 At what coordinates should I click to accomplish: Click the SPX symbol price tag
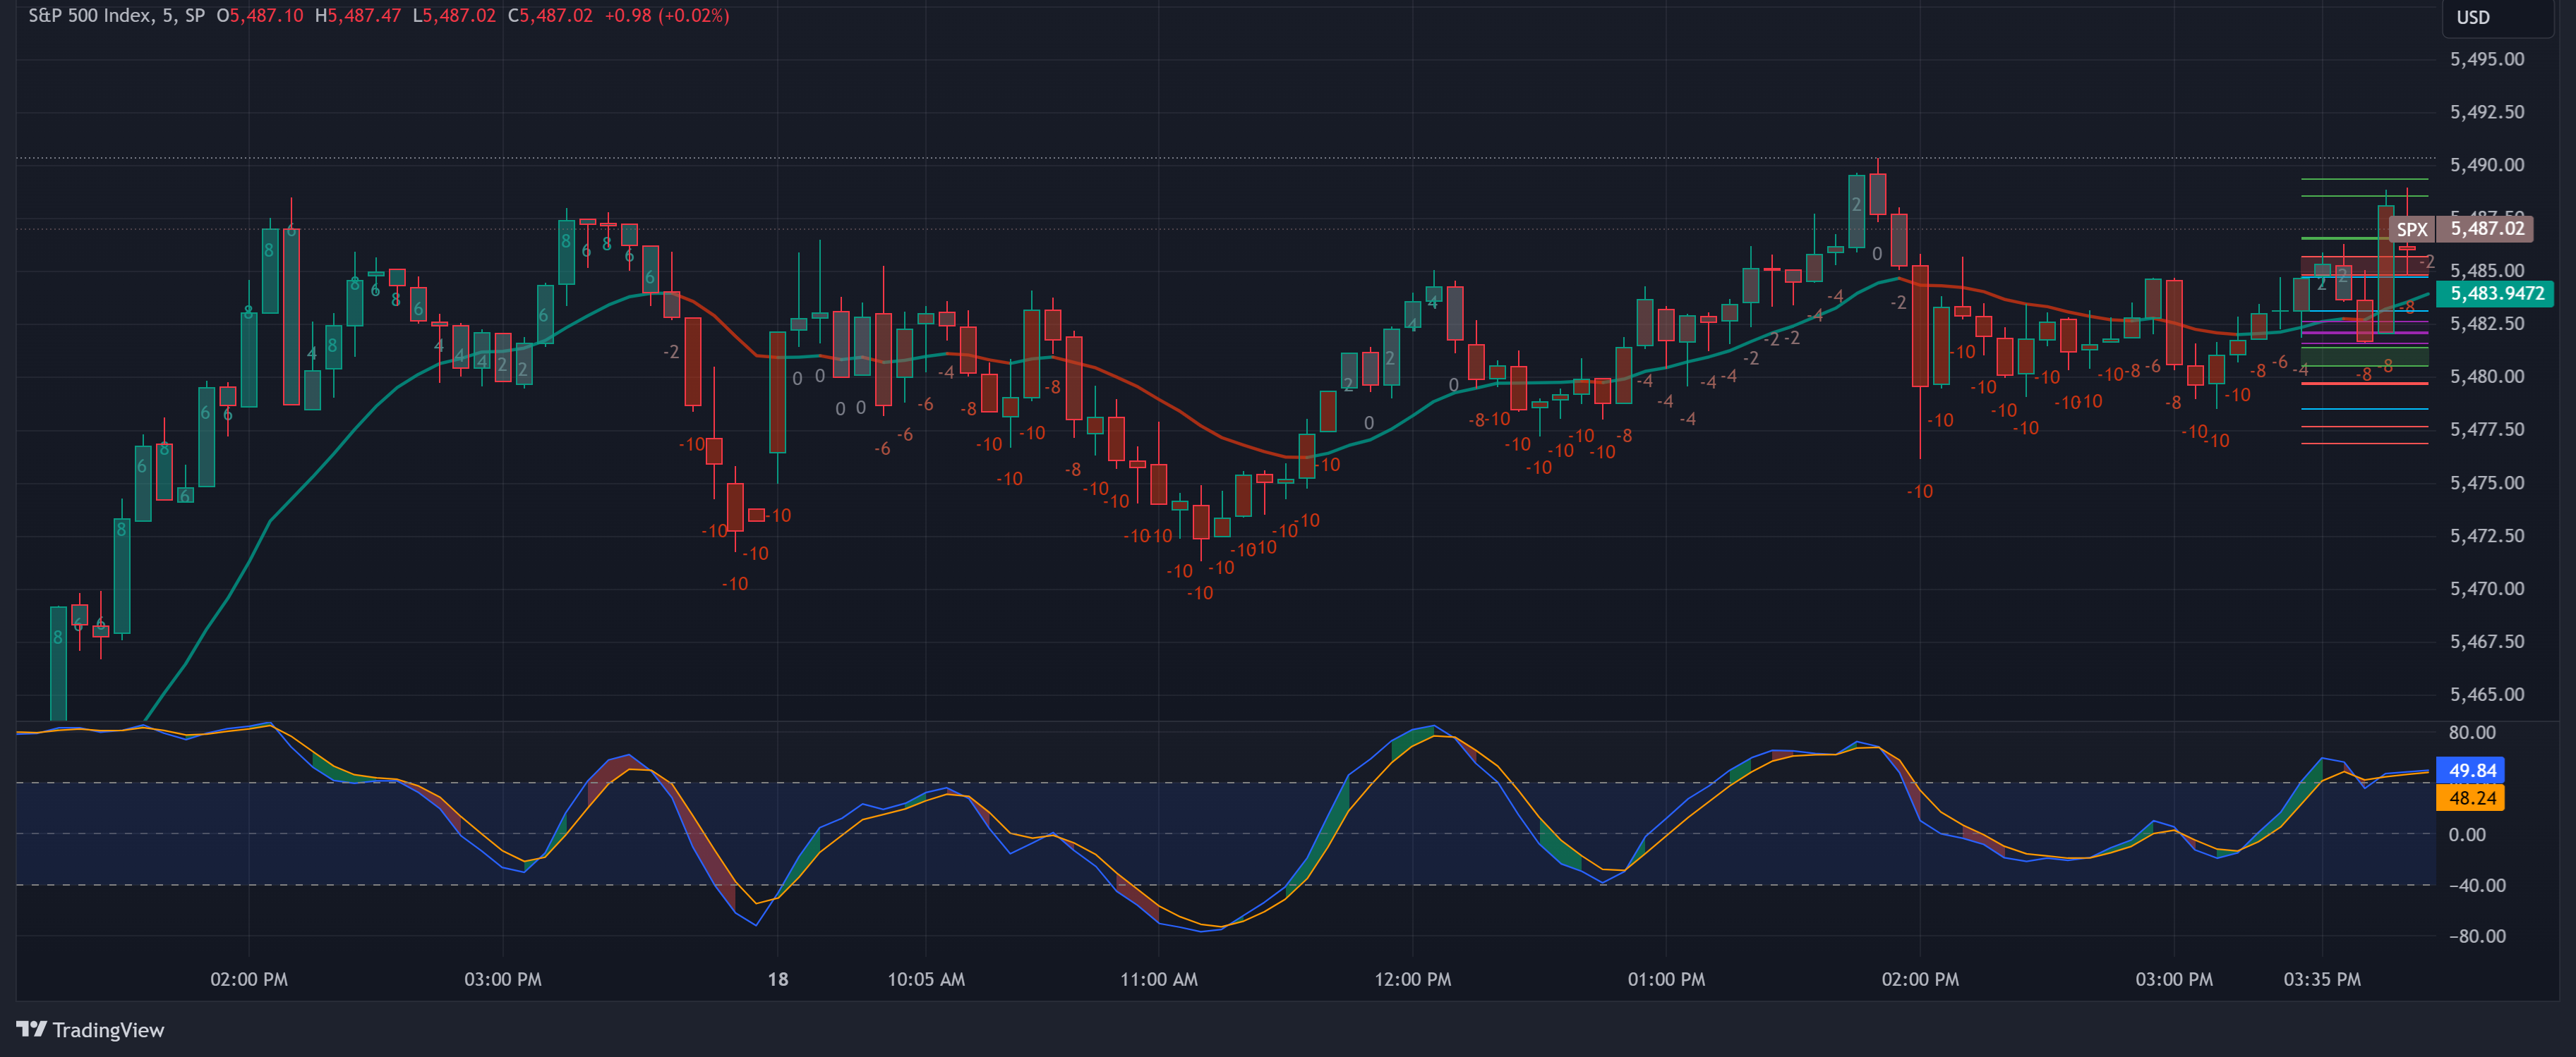[2411, 228]
